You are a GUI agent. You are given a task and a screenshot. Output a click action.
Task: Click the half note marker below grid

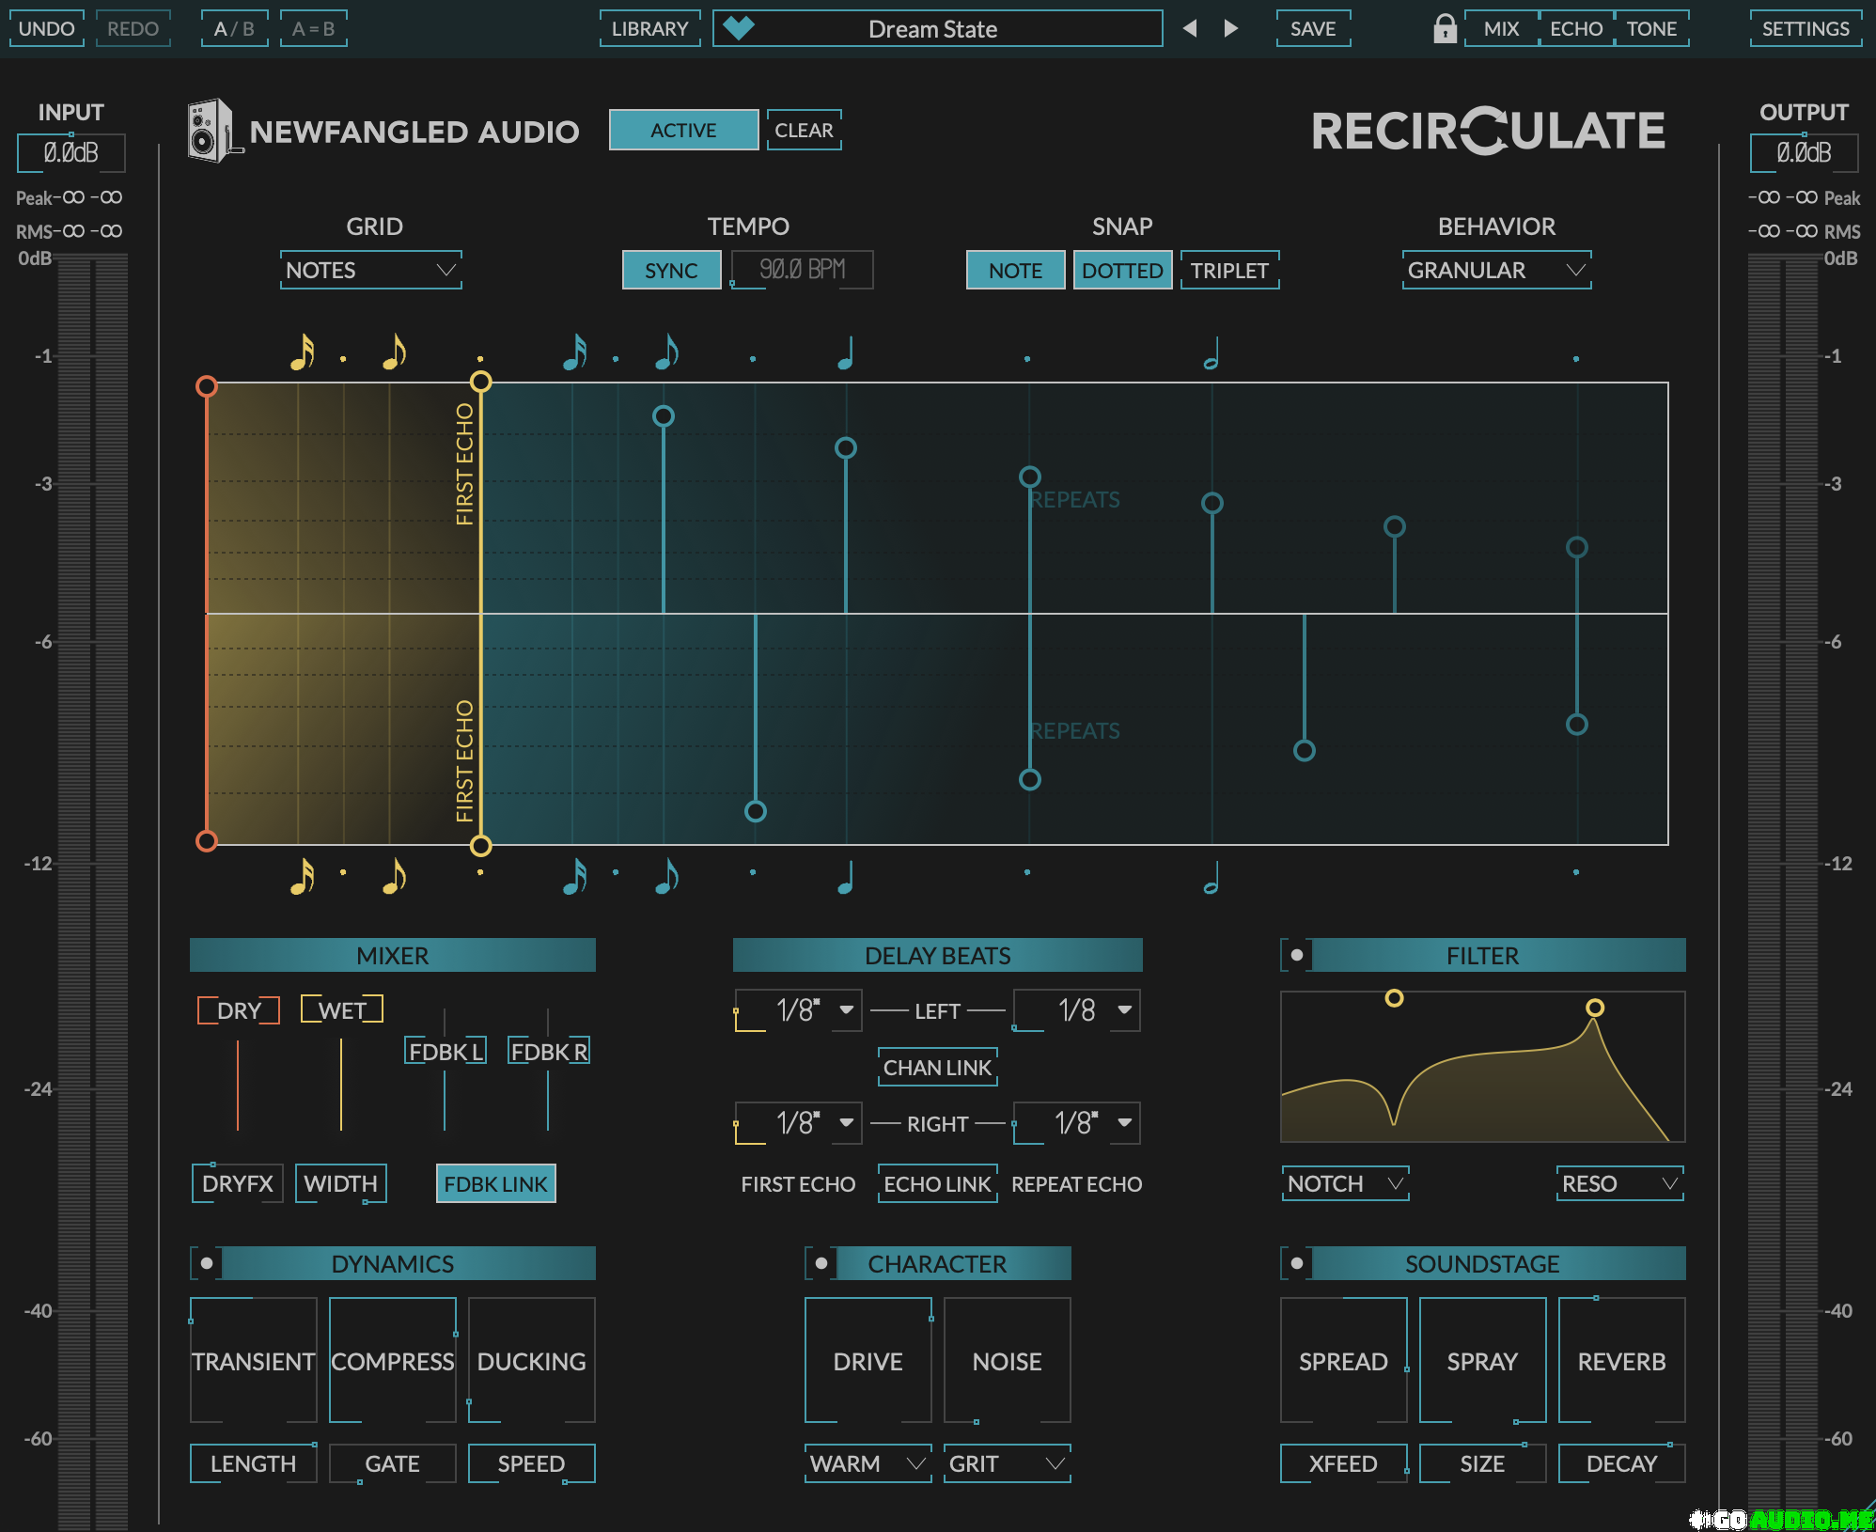[x=1212, y=877]
